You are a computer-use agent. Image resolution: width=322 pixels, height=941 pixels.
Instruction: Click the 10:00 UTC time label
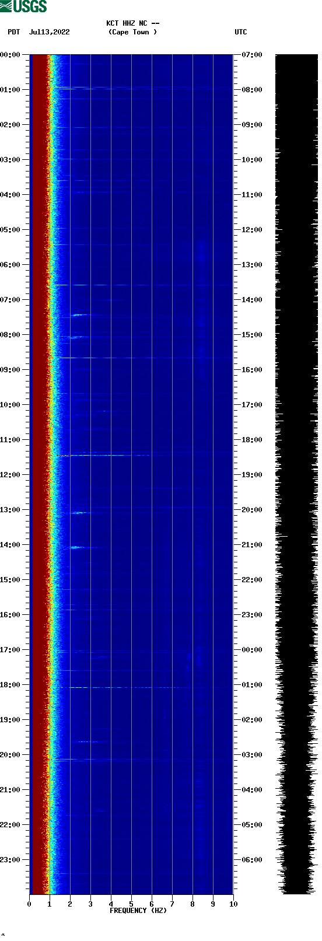click(252, 160)
